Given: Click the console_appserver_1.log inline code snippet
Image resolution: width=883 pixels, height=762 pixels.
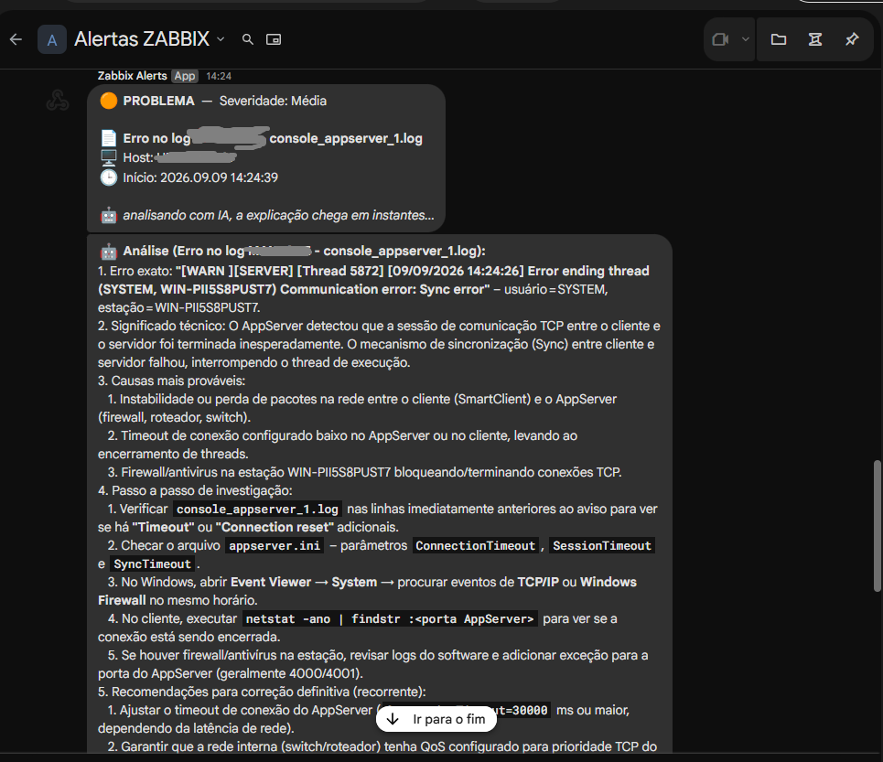Looking at the screenshot, I should pyautogui.click(x=257, y=510).
